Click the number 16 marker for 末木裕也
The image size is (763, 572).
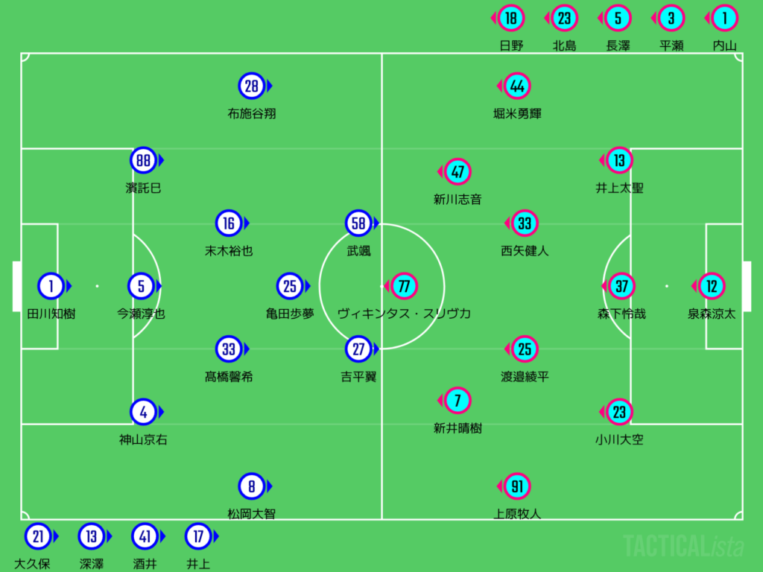(229, 223)
